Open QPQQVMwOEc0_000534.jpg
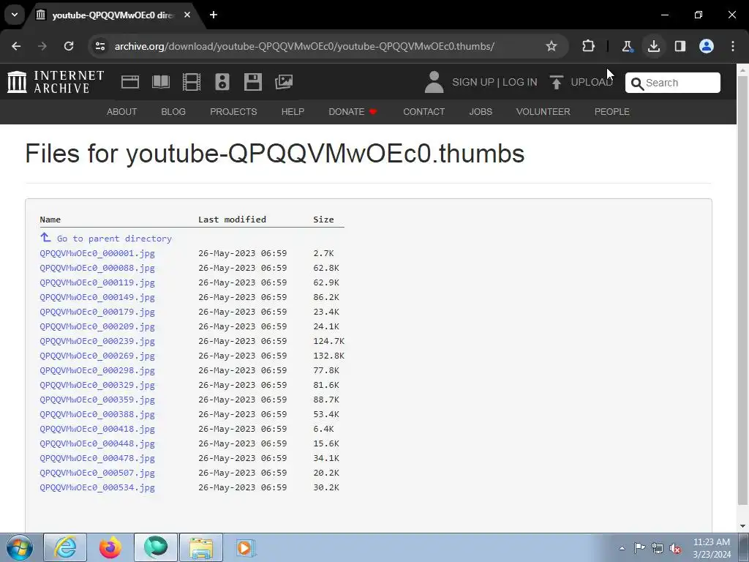 [x=97, y=487]
